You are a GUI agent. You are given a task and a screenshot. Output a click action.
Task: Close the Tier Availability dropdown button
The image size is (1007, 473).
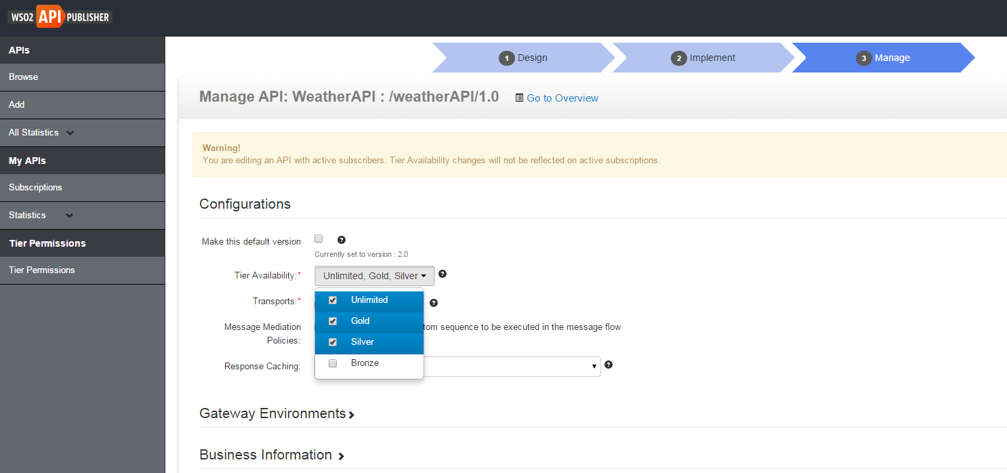pyautogui.click(x=374, y=276)
